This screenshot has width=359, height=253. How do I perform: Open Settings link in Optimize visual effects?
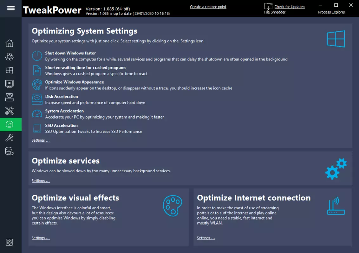tap(41, 238)
